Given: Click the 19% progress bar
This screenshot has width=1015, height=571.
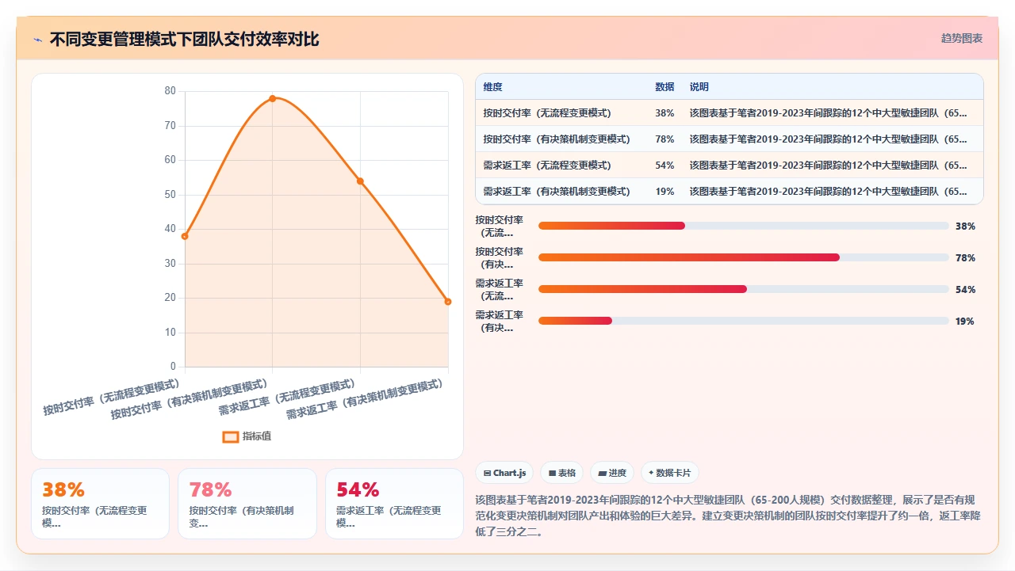Looking at the screenshot, I should tap(744, 321).
